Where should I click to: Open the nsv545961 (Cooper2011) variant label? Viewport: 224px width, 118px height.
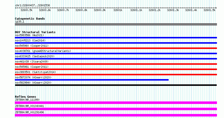tap(32, 67)
